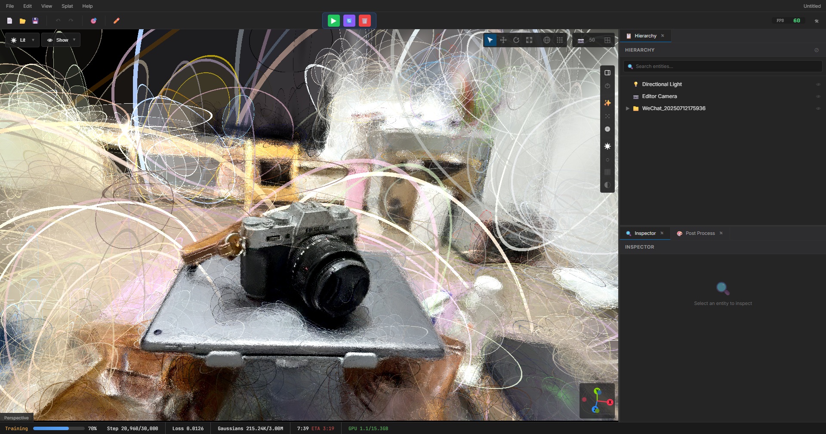Open the Show visibility dropdown

[x=61, y=40]
